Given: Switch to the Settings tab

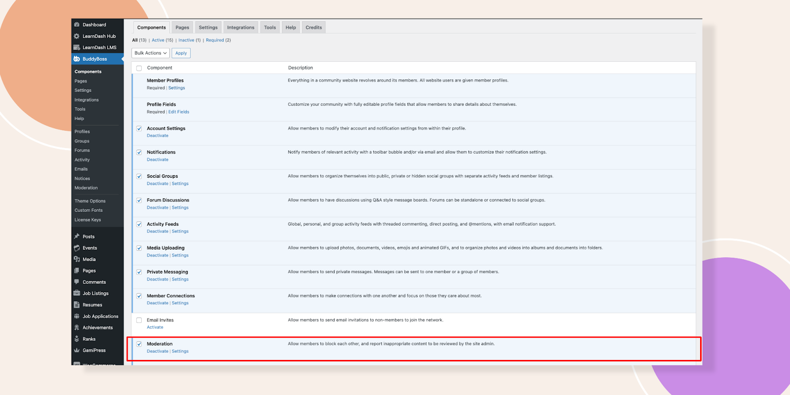Looking at the screenshot, I should click(x=208, y=28).
